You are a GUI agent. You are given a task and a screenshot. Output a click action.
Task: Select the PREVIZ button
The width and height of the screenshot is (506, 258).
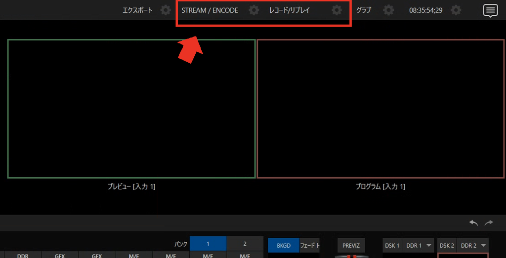pos(351,246)
